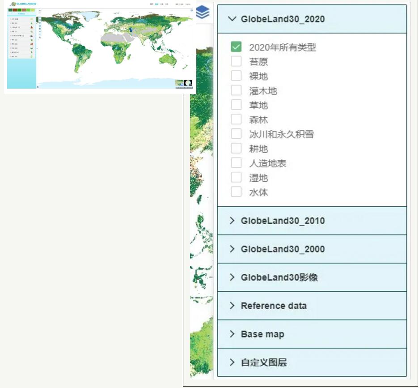Screen dimensions: 419x388
Task: Enable the 苔原 layer checkbox
Action: click(236, 61)
